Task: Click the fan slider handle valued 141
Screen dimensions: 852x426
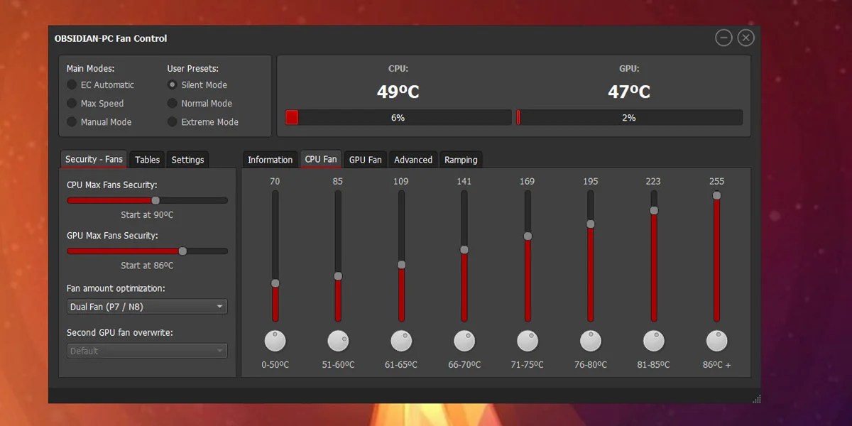Action: click(x=464, y=250)
